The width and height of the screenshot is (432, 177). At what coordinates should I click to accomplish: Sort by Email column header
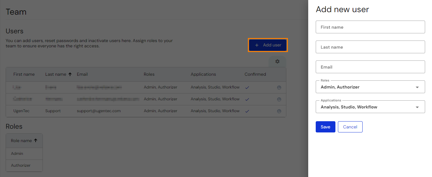coord(82,74)
